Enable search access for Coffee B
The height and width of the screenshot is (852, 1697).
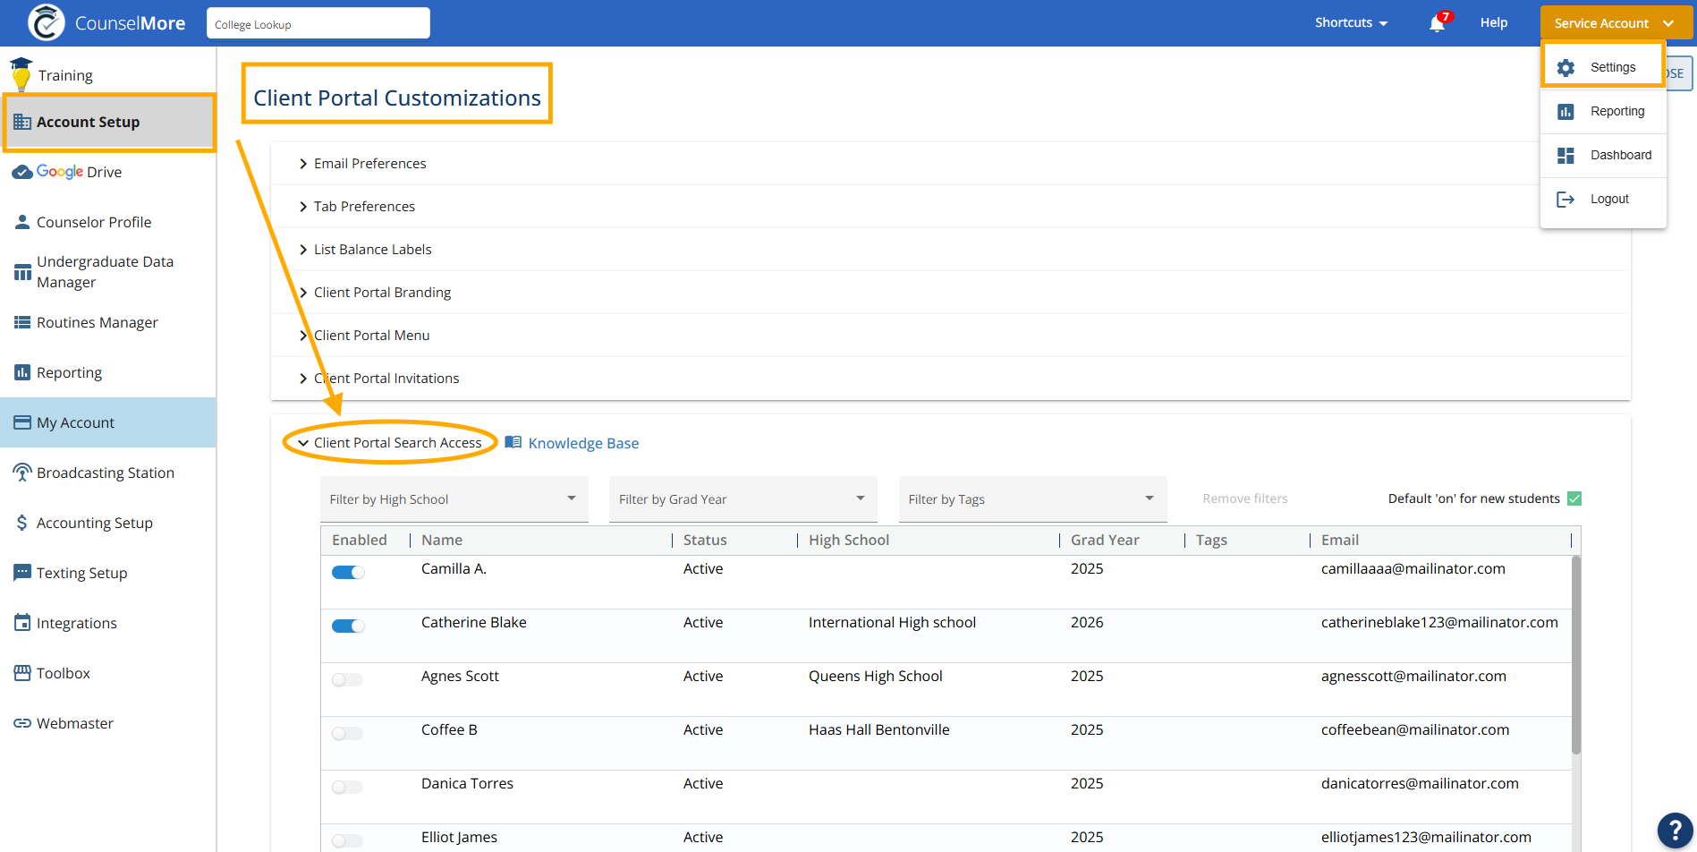coord(347,734)
